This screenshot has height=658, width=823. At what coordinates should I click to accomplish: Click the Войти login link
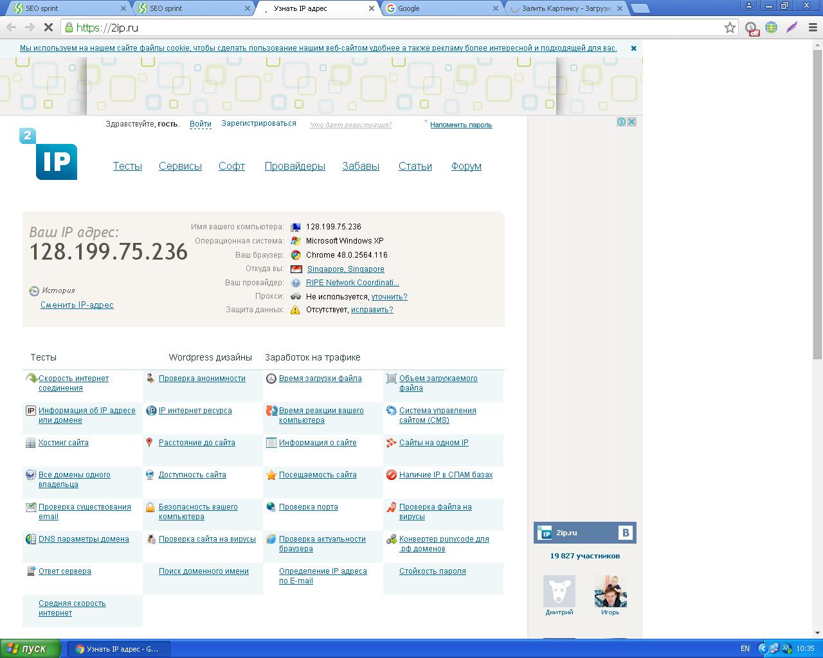point(201,123)
